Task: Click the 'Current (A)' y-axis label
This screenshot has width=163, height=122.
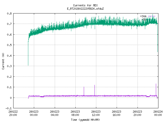Action: (x=3, y=61)
